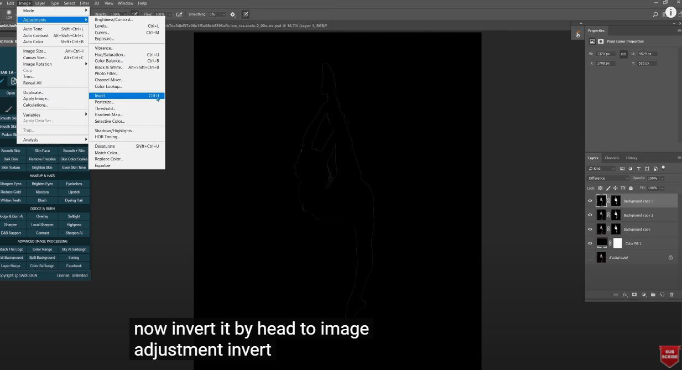Image resolution: width=682 pixels, height=370 pixels.
Task: Click the delete layer trash icon
Action: 671,295
